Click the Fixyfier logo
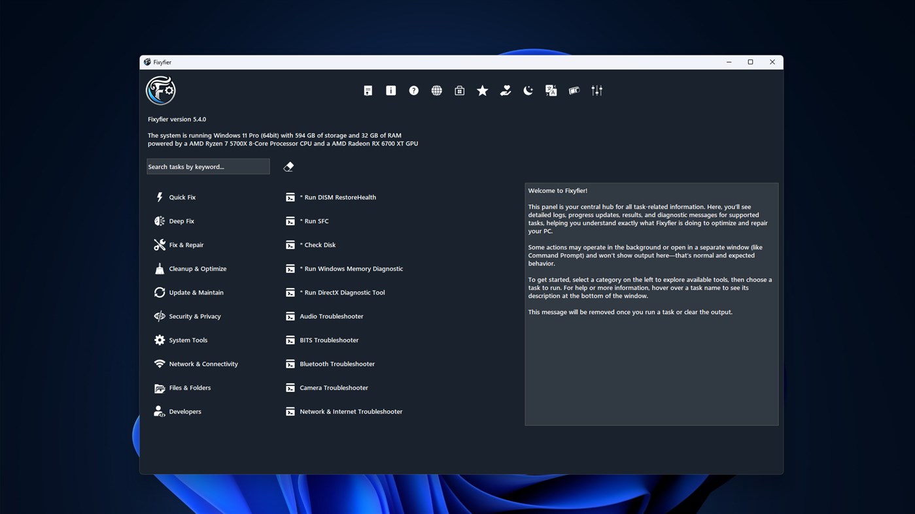 (x=161, y=90)
